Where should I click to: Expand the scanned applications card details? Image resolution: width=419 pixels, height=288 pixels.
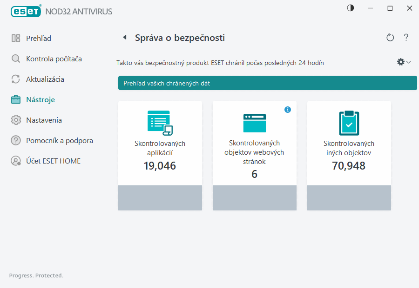click(160, 198)
